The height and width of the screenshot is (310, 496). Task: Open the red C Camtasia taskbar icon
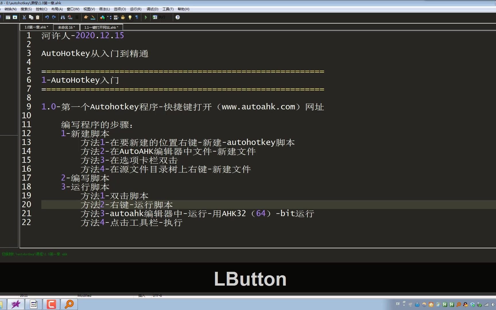click(51, 304)
